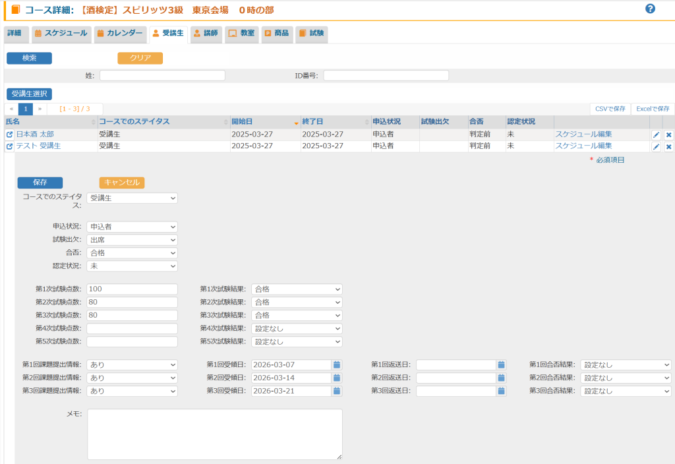Image resolution: width=675 pixels, height=464 pixels.
Task: Open calendar picker for 第1回受領日
Action: (337, 364)
